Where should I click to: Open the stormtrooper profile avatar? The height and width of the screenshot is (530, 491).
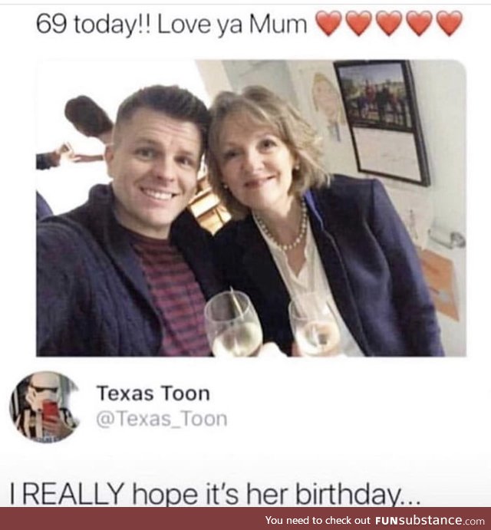pos(44,407)
